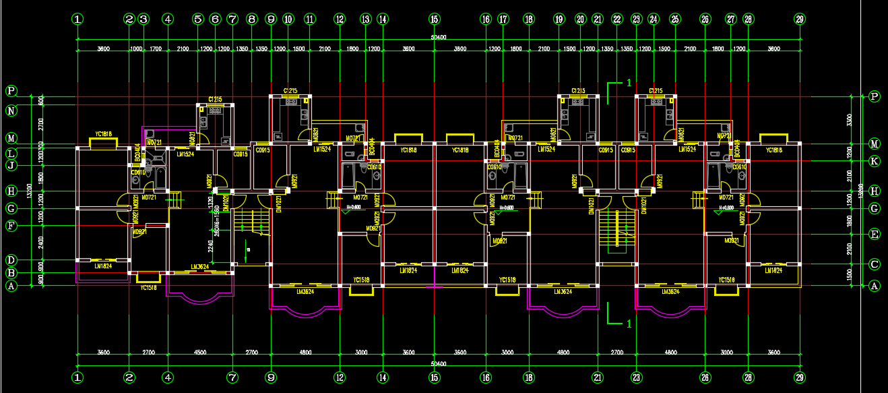Select axis bubble lettered K
This screenshot has width=888, height=393.
click(875, 161)
